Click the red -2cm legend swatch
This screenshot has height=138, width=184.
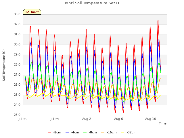(49, 133)
